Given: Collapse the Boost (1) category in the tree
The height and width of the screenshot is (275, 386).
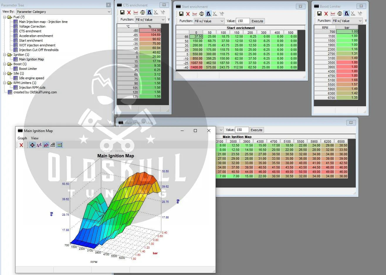Looking at the screenshot, I should click(x=5, y=64).
